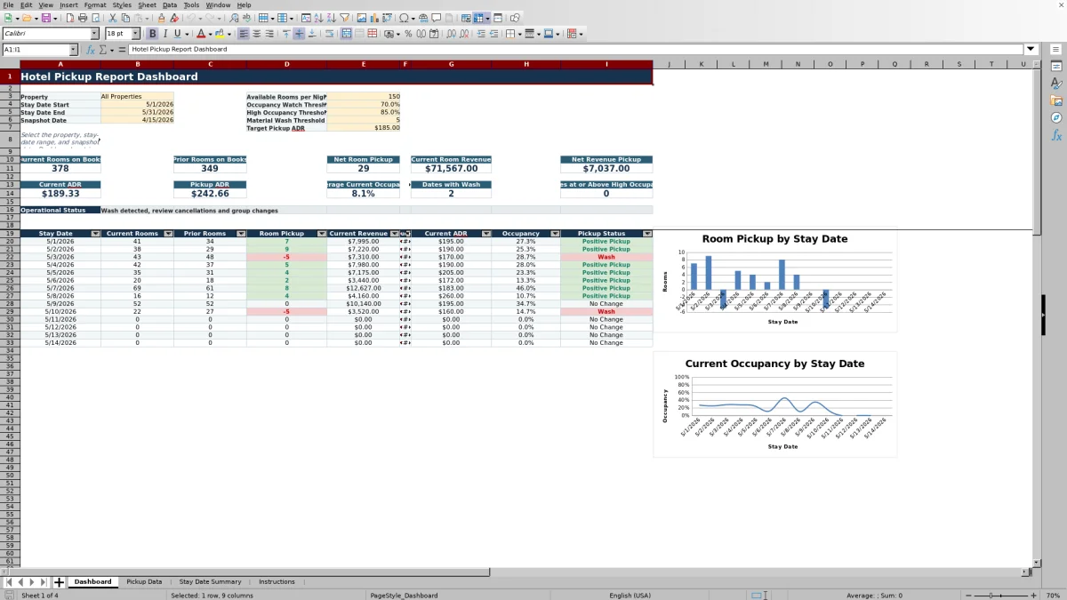Click the Font Color red A swatch

[201, 34]
